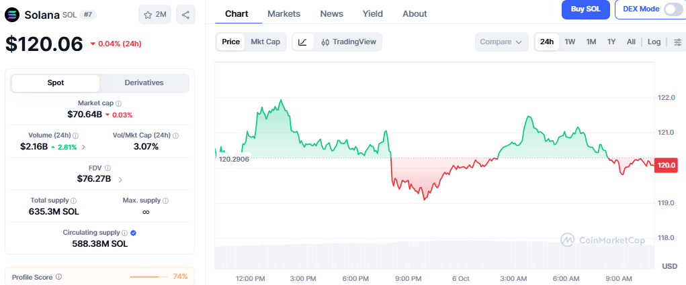Viewport: 686px width, 285px height.
Task: Open the Compare dropdown
Action: pos(501,42)
